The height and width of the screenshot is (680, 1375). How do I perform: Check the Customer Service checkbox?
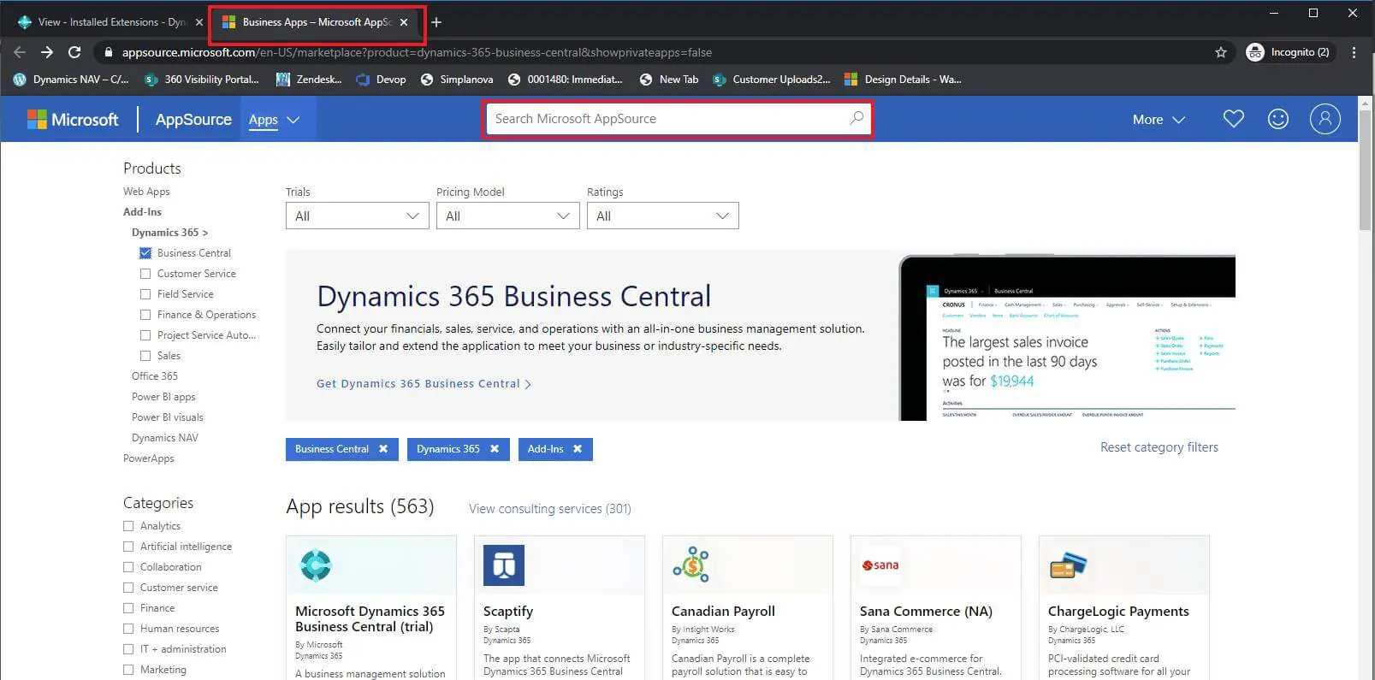[145, 274]
